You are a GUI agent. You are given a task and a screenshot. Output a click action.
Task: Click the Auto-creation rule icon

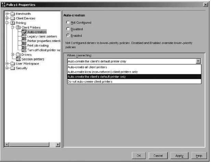click(x=24, y=32)
